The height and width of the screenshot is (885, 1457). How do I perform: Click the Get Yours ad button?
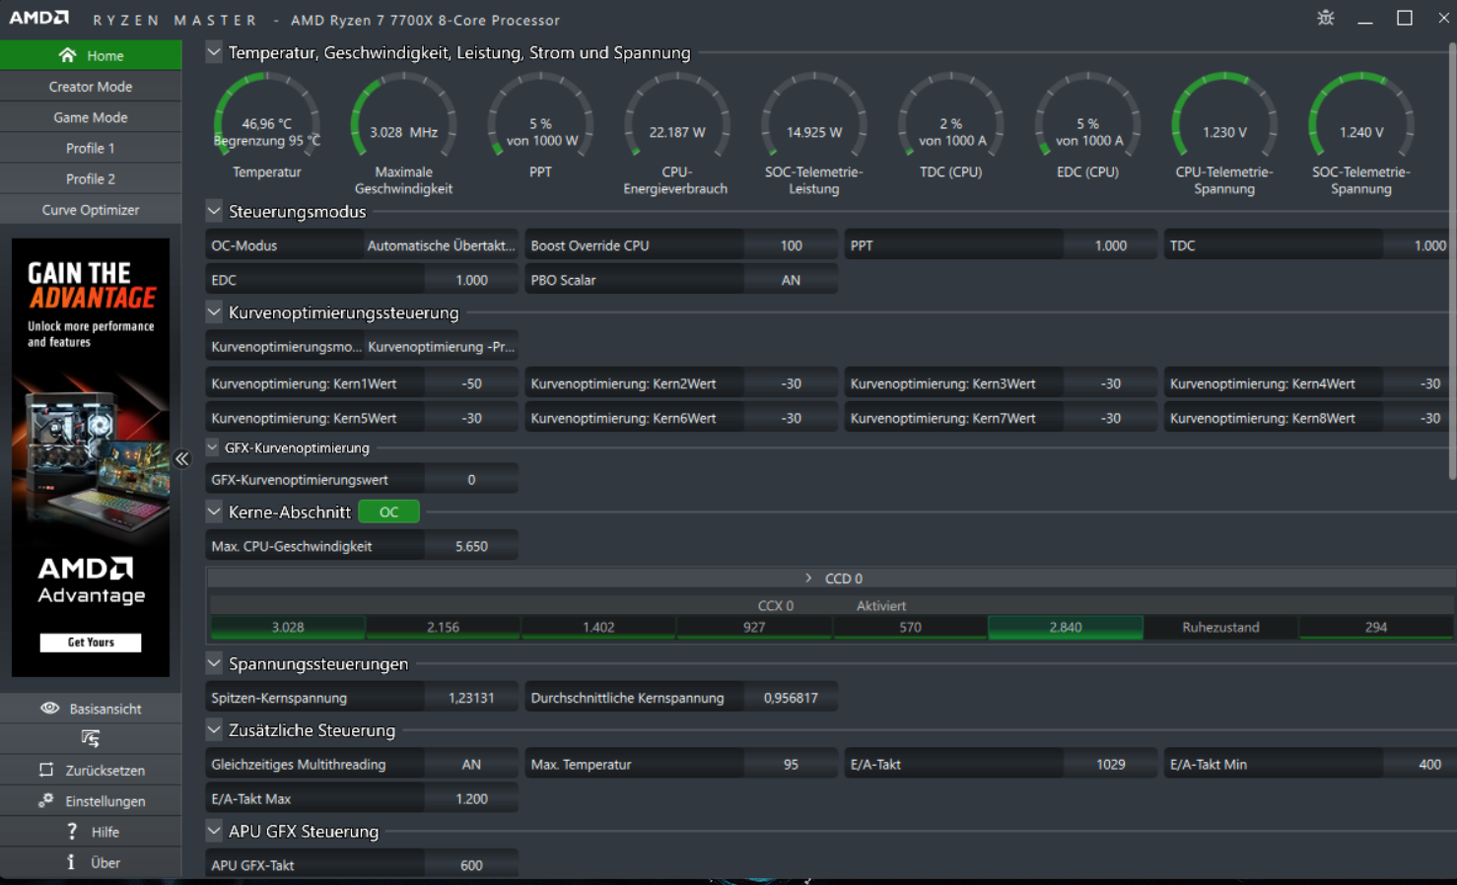pyautogui.click(x=91, y=642)
